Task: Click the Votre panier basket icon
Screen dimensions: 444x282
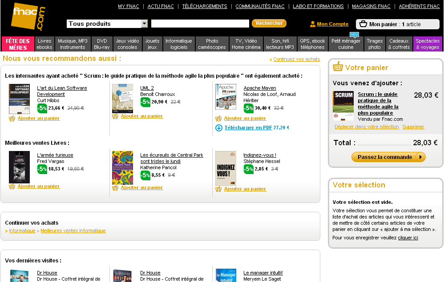Action: pos(338,67)
